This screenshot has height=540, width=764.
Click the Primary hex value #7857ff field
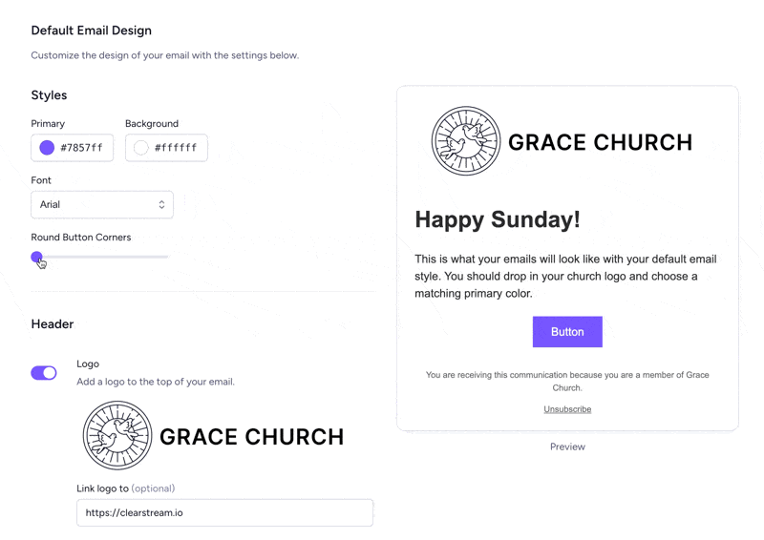click(73, 148)
